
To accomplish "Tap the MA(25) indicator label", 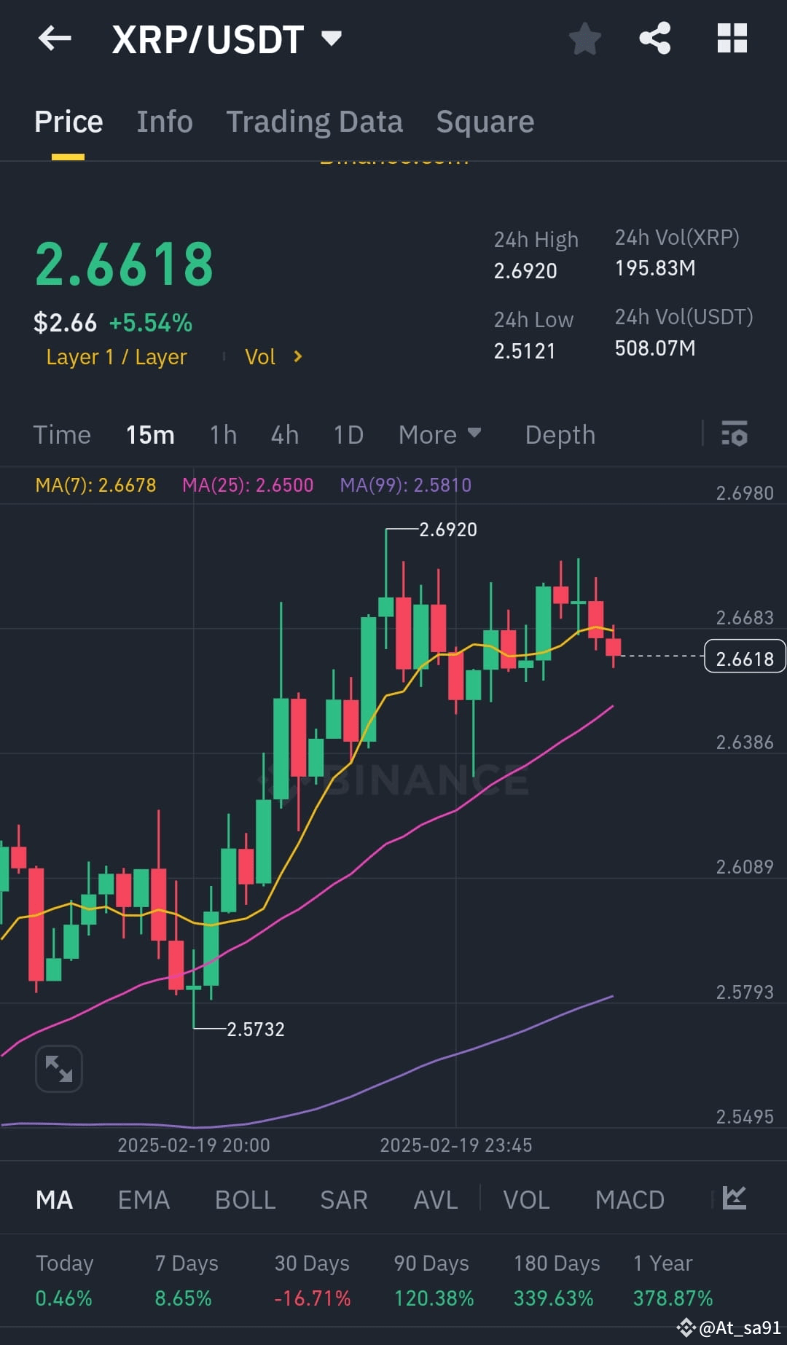I will tap(248, 485).
